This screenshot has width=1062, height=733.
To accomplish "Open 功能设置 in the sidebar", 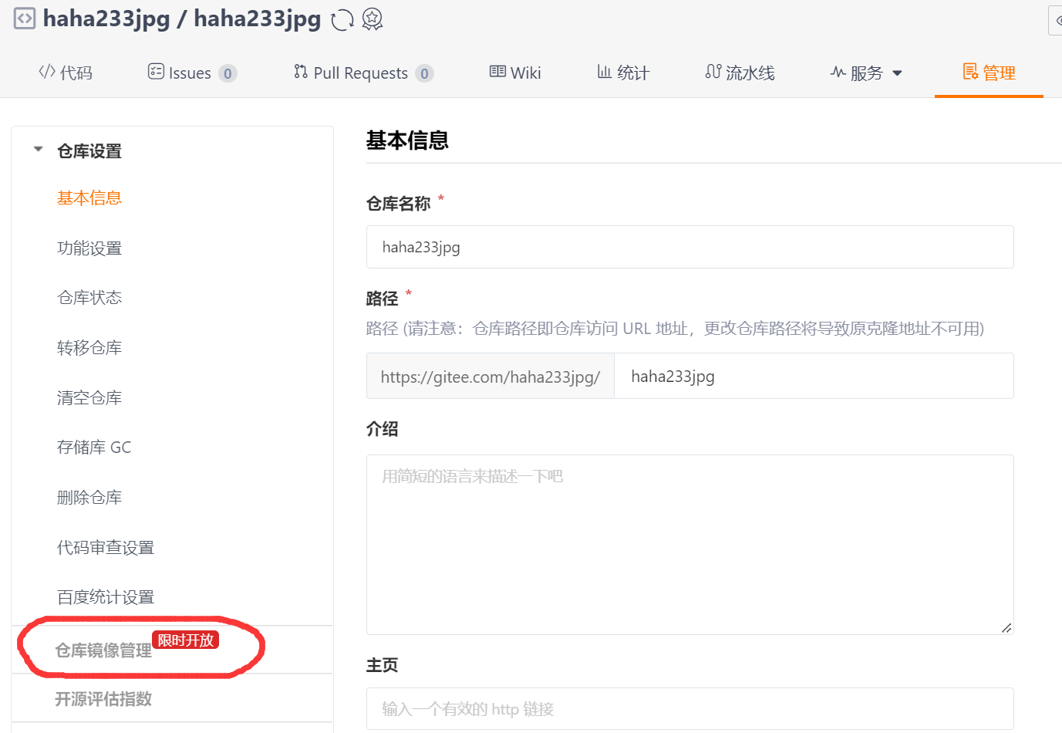I will coord(89,248).
